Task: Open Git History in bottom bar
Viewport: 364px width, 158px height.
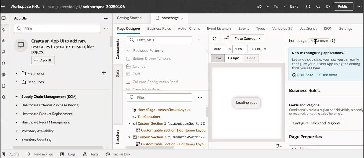Action: pos(118,154)
